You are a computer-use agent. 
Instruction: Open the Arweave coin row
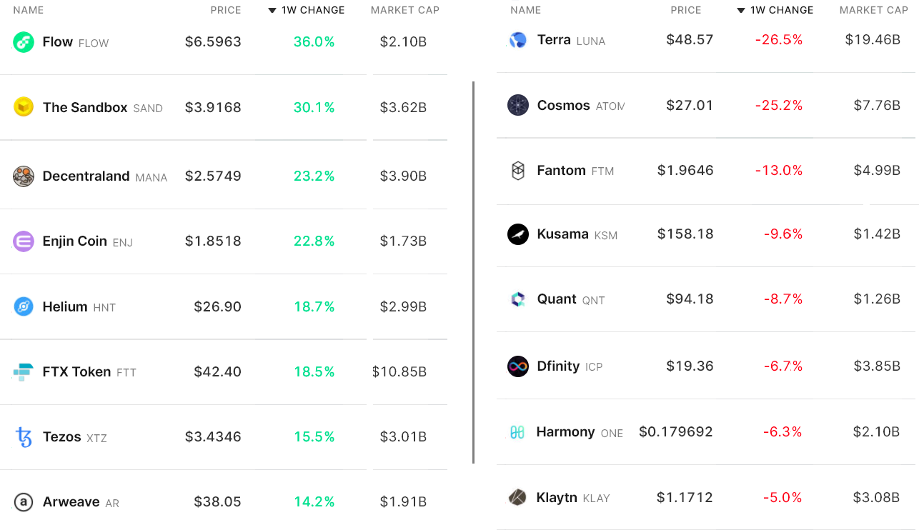[x=71, y=502]
